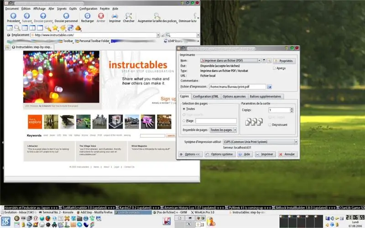The height and width of the screenshot is (228, 365).
Task: Open the Document menu
Action: (x=12, y=9)
